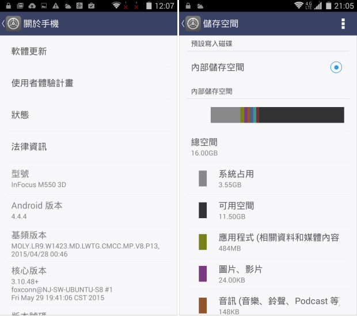
Task: Tap the internal storage usage bar
Action: 277,115
